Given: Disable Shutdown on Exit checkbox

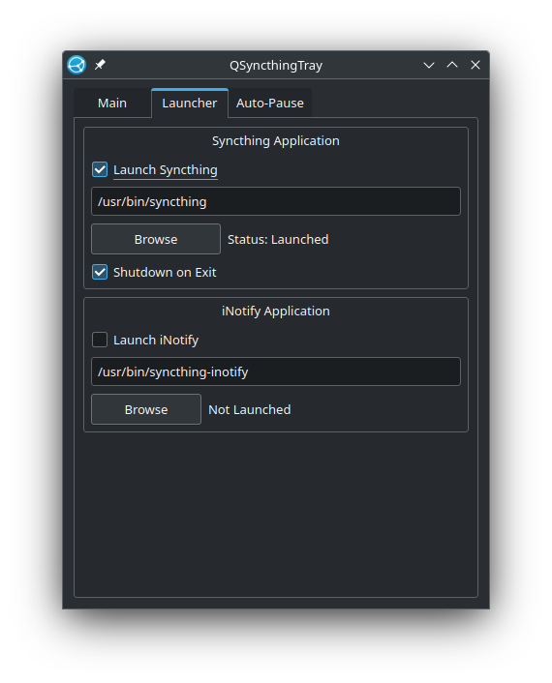Looking at the screenshot, I should (100, 272).
